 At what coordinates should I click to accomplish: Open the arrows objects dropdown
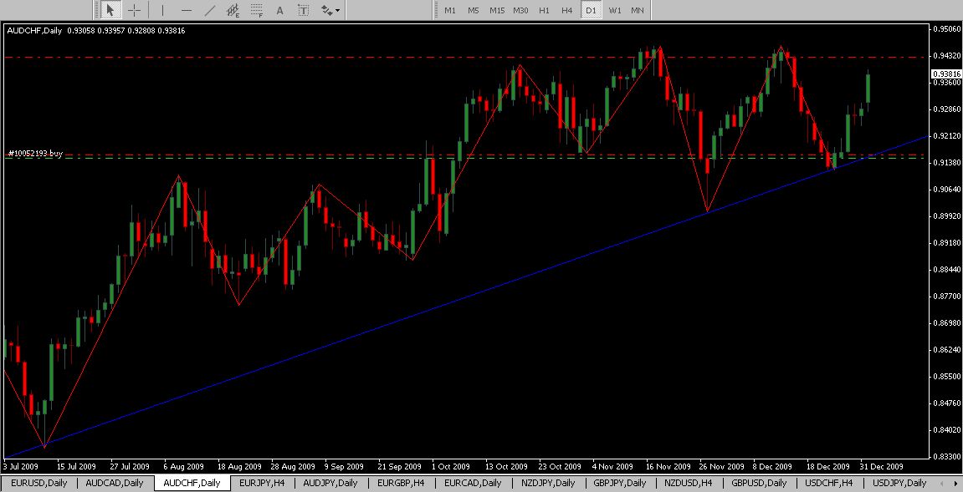click(x=330, y=11)
